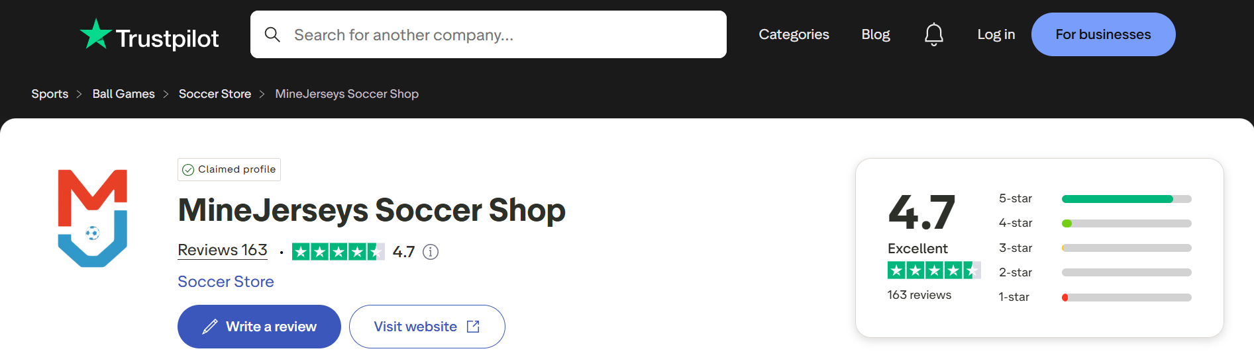This screenshot has width=1254, height=361.
Task: Click the Log in link
Action: tap(996, 34)
